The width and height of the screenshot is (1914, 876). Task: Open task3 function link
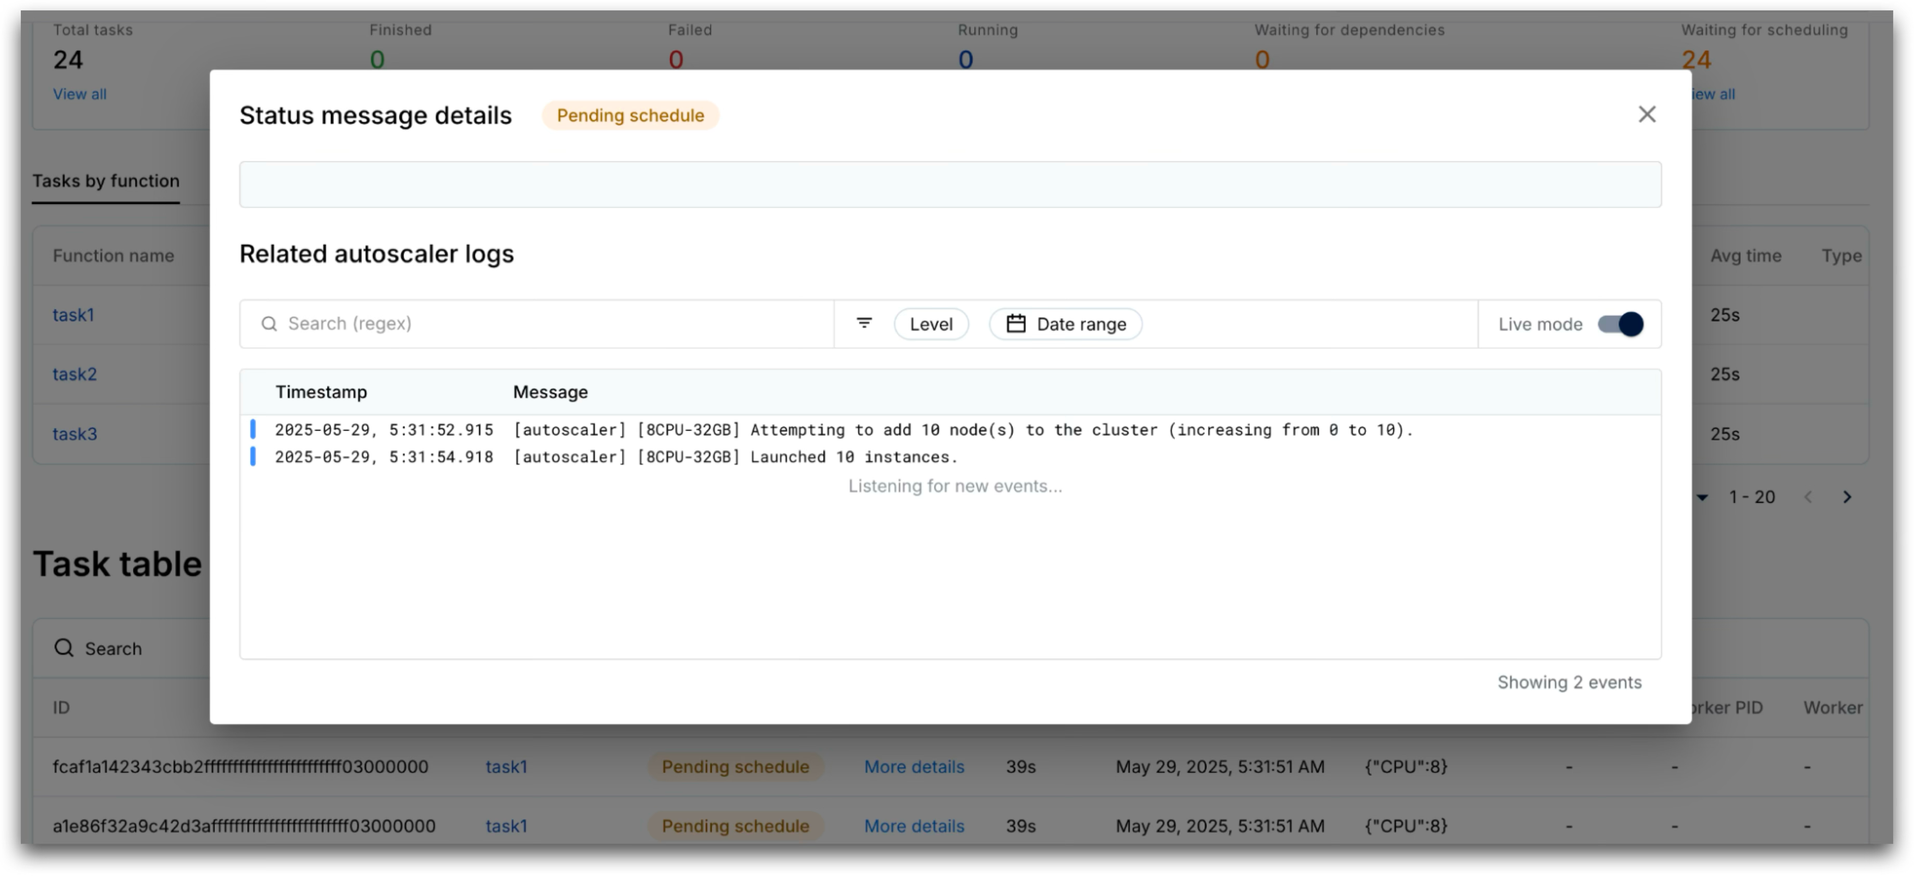point(74,433)
